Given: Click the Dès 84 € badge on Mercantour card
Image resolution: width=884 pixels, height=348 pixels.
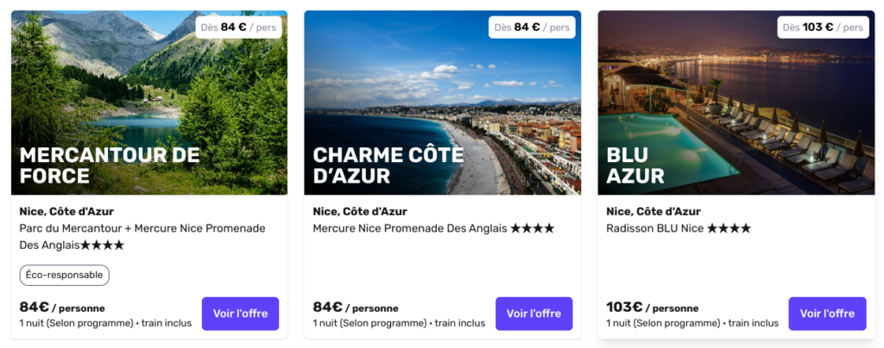Looking at the screenshot, I should pyautogui.click(x=238, y=27).
